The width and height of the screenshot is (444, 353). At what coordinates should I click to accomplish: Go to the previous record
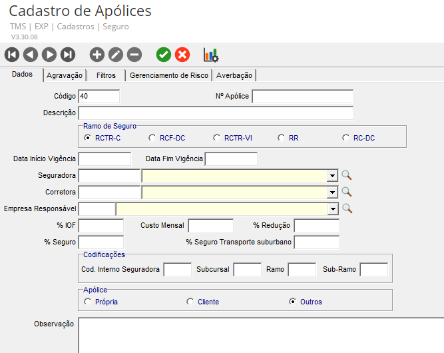(31, 55)
